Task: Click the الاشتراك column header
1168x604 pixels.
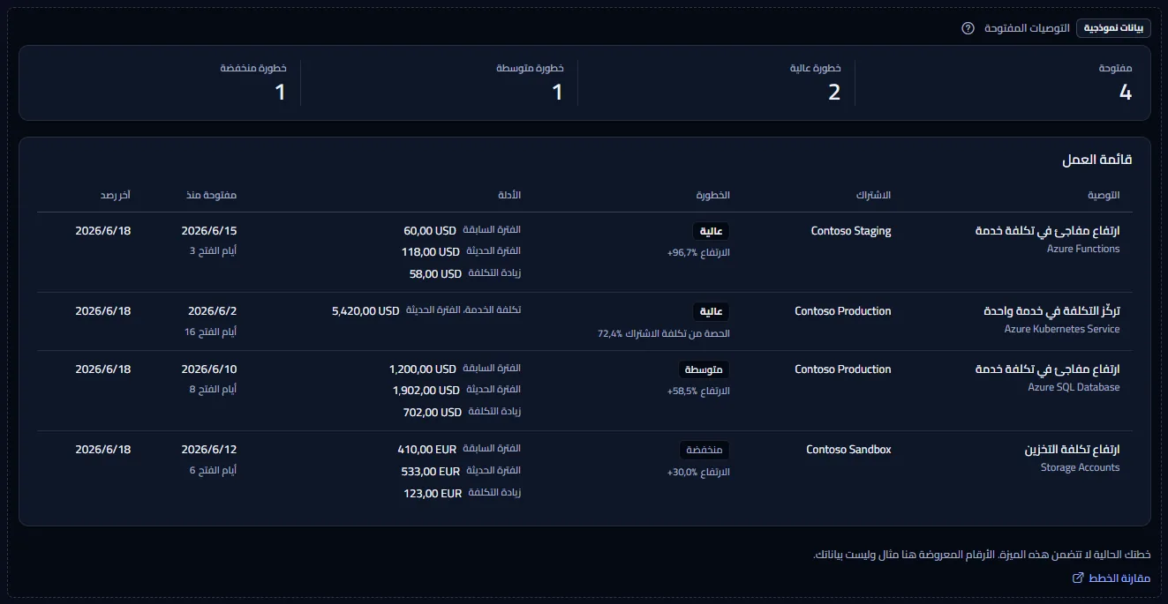Action: (x=873, y=195)
